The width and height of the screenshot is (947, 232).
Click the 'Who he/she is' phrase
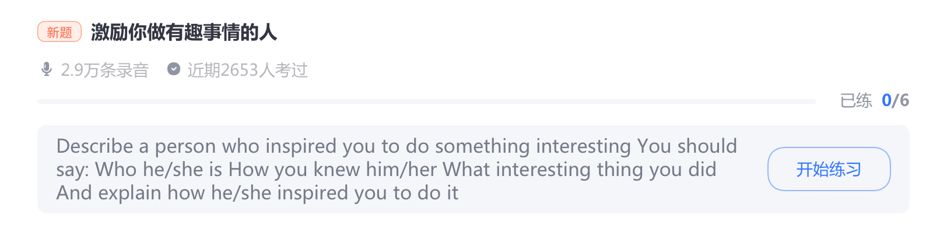pyautogui.click(x=159, y=170)
